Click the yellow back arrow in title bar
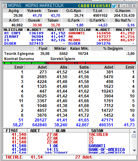Screen dimensions: 138x161 pyautogui.click(x=79, y=5)
